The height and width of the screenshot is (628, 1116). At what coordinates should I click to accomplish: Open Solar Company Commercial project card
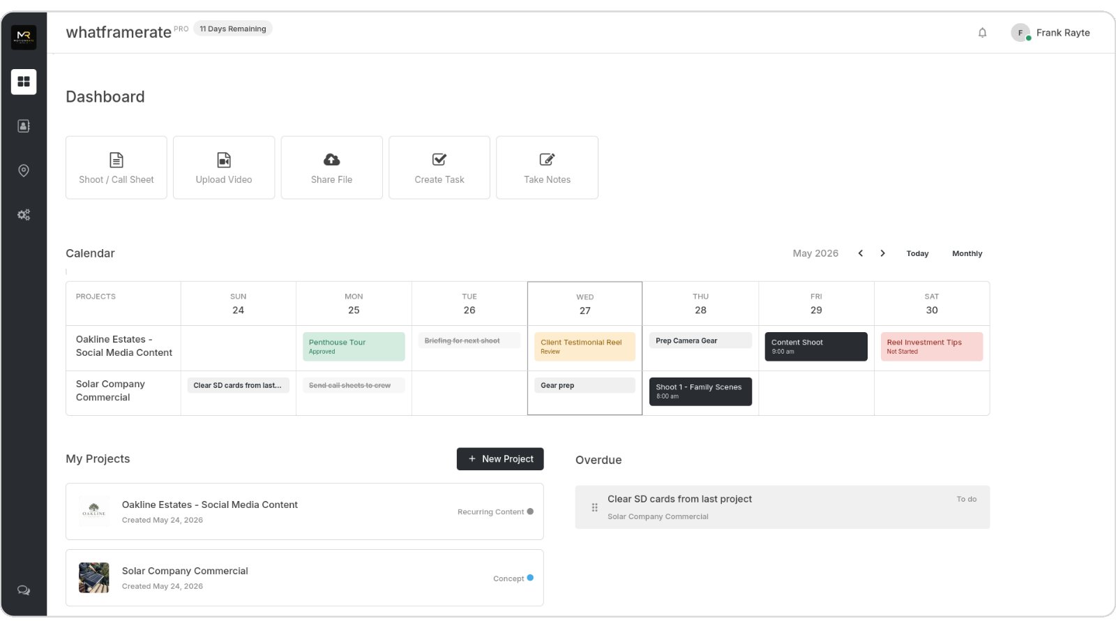[305, 578]
